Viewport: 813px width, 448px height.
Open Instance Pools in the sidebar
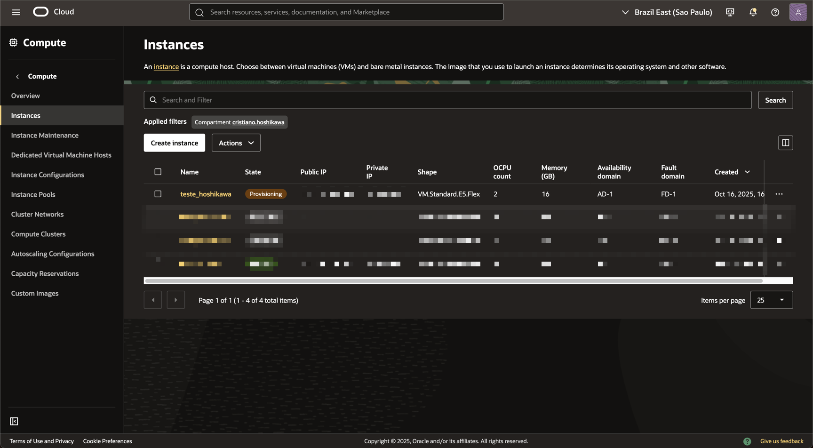(33, 194)
